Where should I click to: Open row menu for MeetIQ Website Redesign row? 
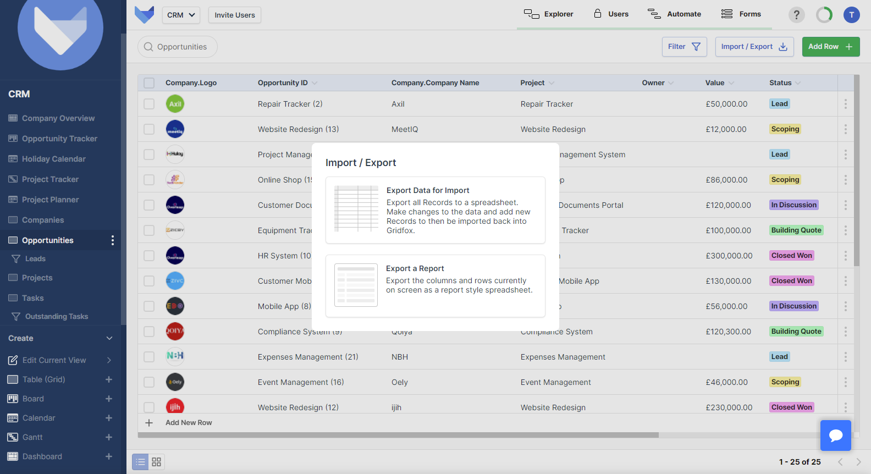(845, 129)
